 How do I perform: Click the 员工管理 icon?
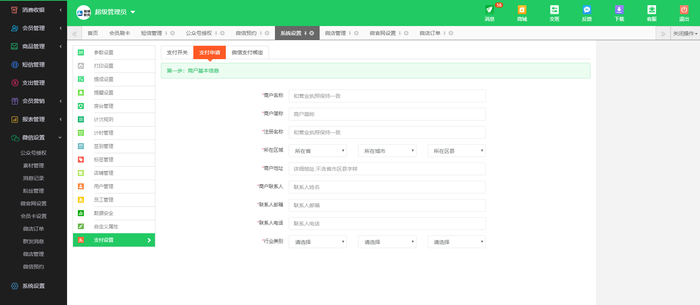point(81,200)
